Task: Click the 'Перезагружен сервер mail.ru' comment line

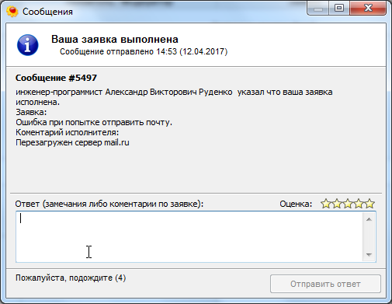Action: point(72,142)
